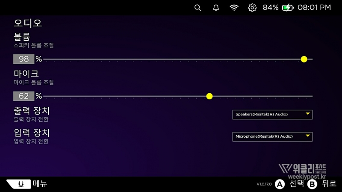Image resolution: width=342 pixels, height=192 pixels.
Task: Select the 볼륨 setting heading
Action: click(22, 37)
